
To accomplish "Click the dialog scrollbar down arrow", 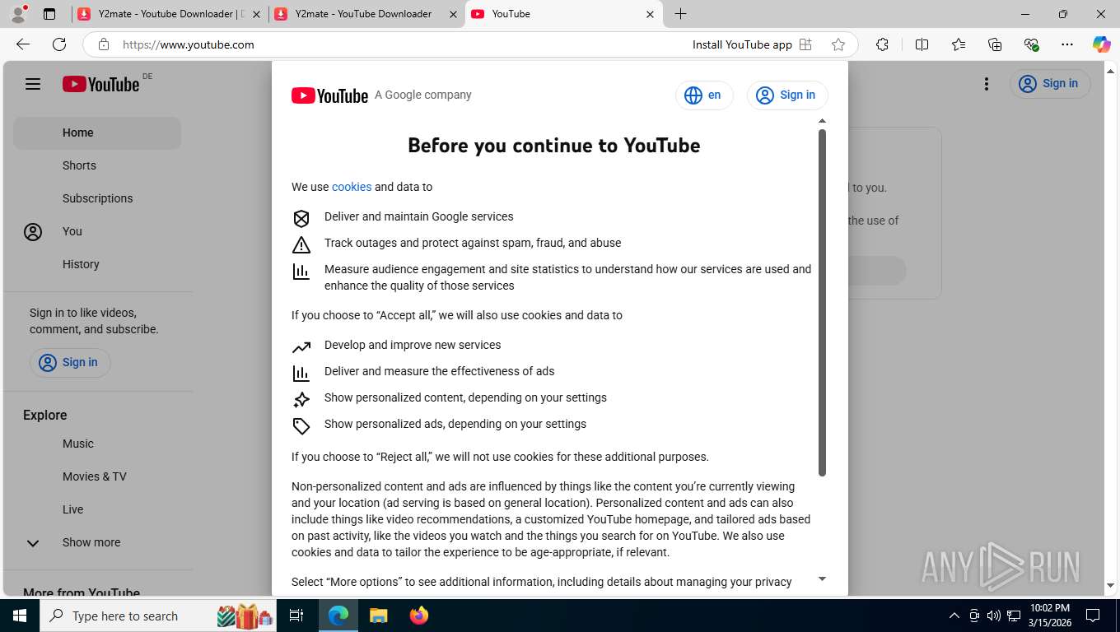I will 822,579.
